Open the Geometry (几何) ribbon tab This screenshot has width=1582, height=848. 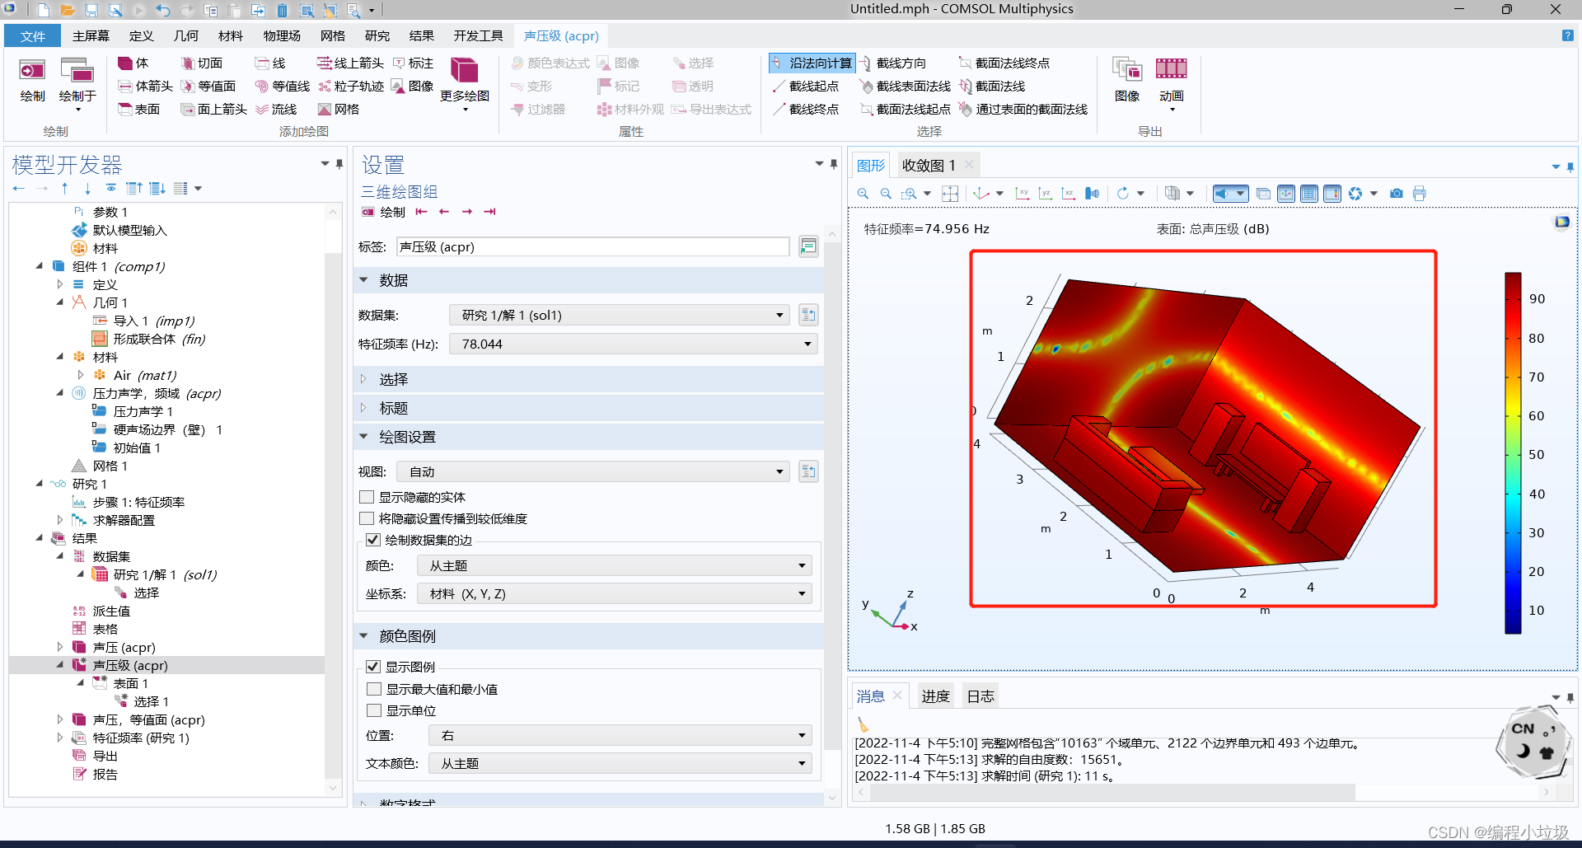click(186, 36)
